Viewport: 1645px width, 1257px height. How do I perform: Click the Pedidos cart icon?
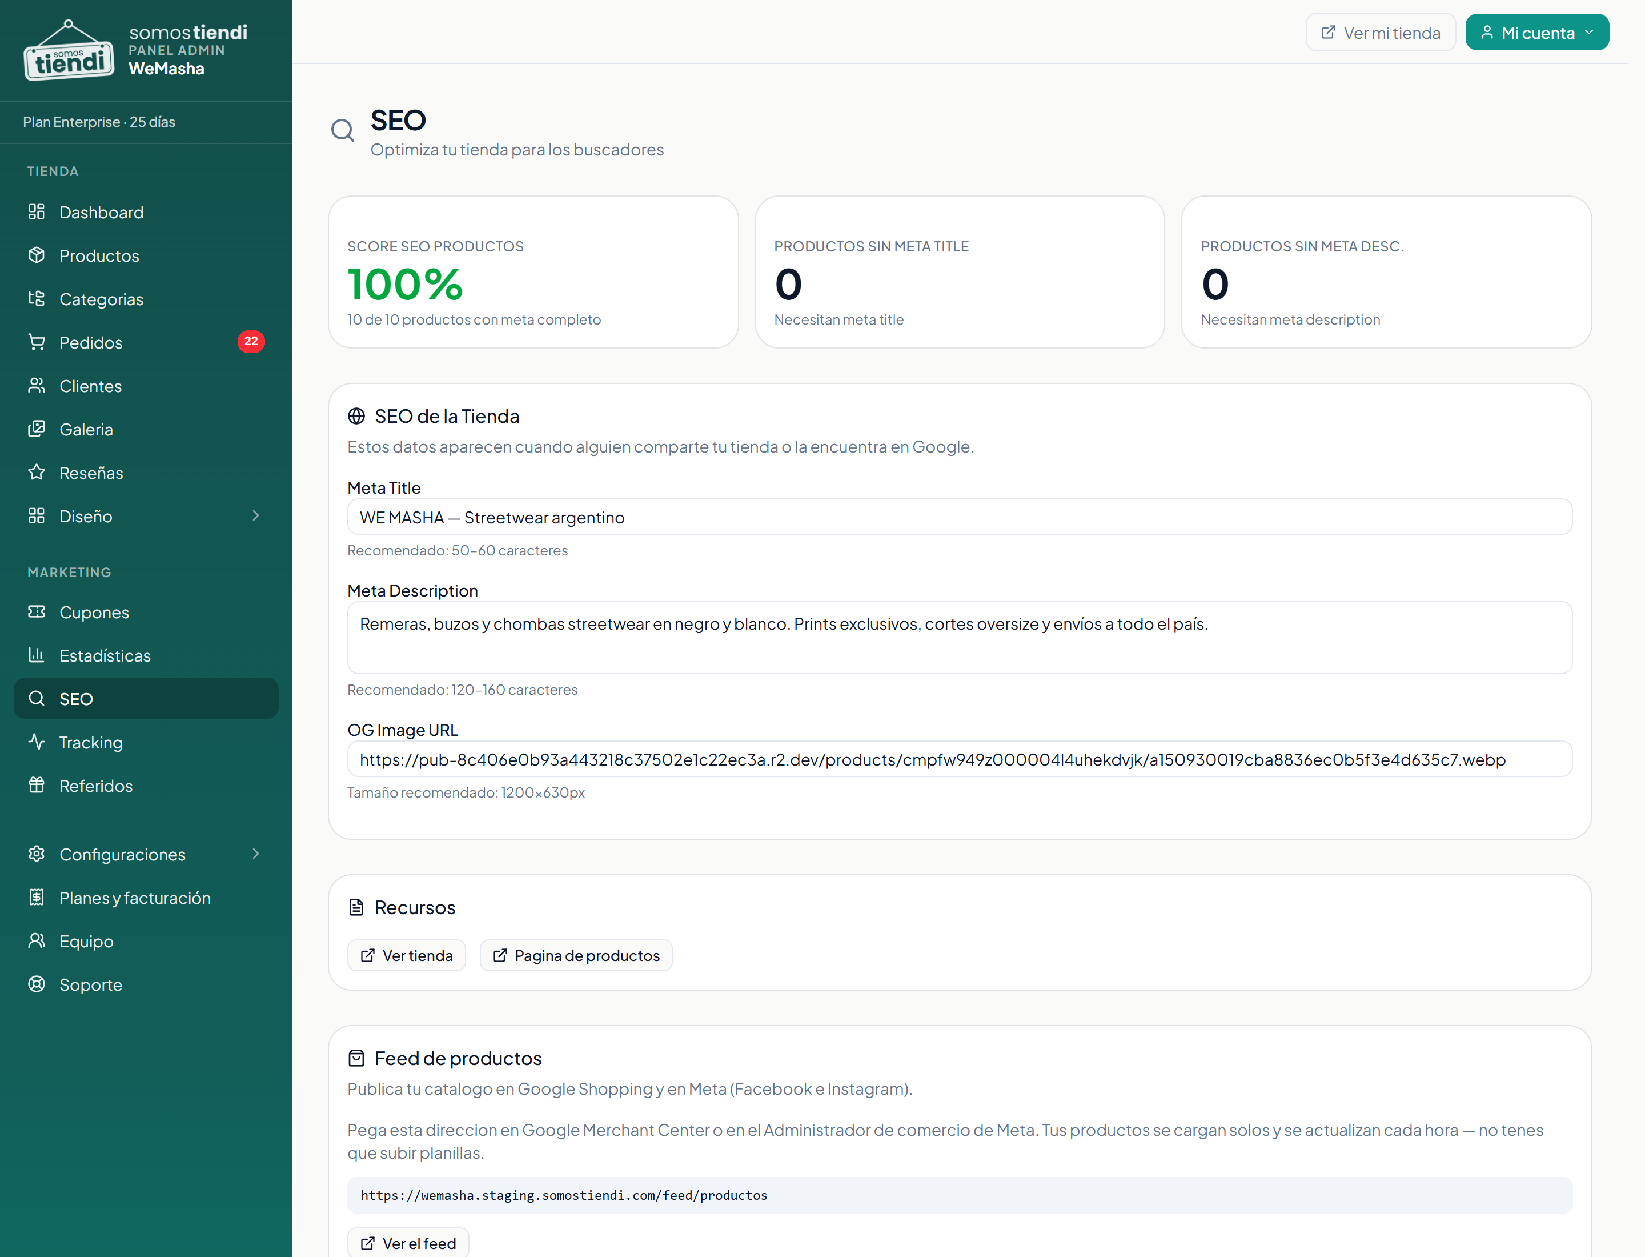click(37, 342)
